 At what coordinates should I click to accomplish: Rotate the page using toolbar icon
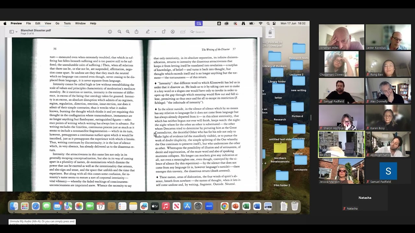click(x=164, y=32)
